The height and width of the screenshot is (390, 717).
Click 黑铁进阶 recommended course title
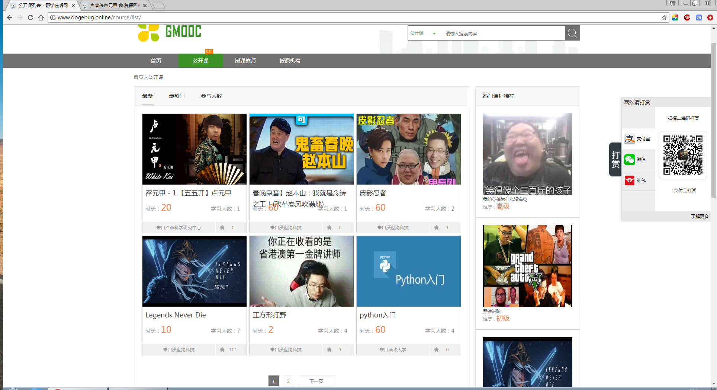coord(492,311)
